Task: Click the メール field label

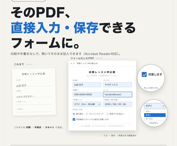Action: tap(105, 90)
